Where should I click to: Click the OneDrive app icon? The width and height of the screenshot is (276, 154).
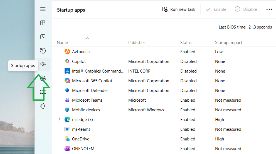67,139
